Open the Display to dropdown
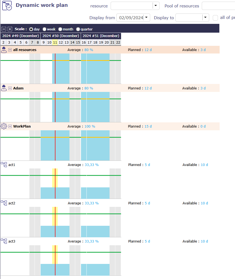 (205, 17)
